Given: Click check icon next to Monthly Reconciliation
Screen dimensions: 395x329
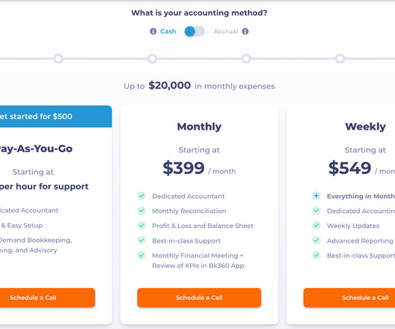Looking at the screenshot, I should (x=142, y=211).
